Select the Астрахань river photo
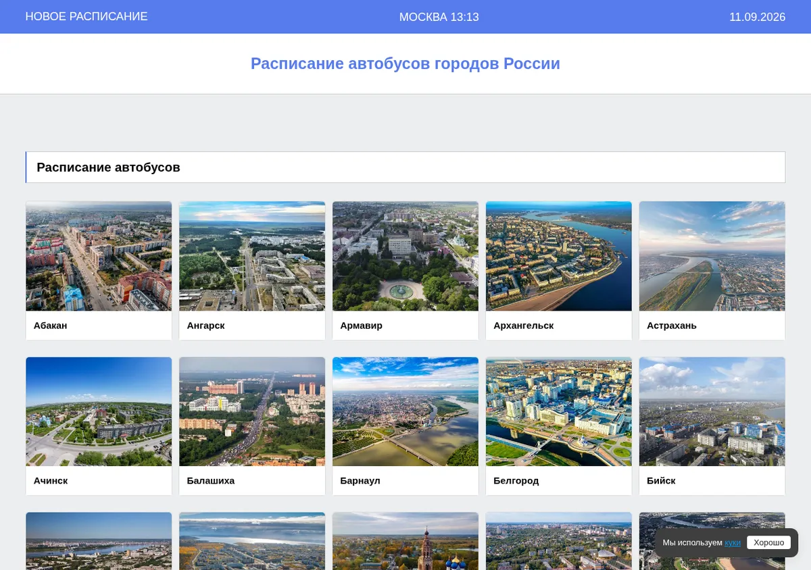The width and height of the screenshot is (811, 570). (x=712, y=256)
